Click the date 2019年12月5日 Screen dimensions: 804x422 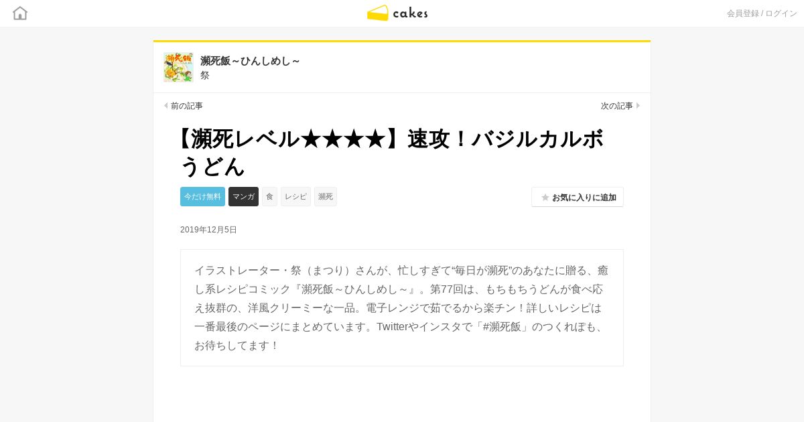point(208,230)
